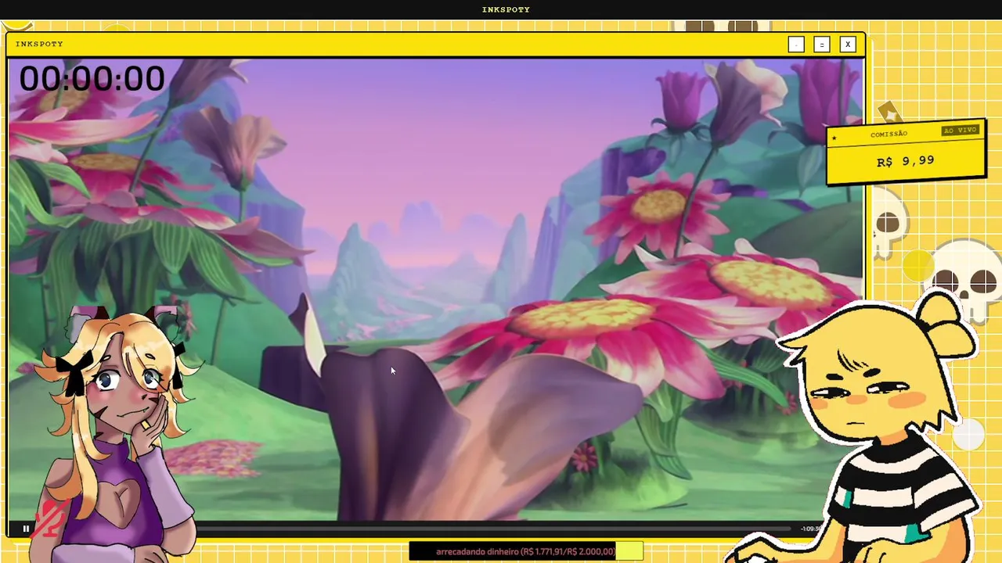Click the top bar INKSPOTY title
Viewport: 1002px width, 563px height.
[x=506, y=9]
